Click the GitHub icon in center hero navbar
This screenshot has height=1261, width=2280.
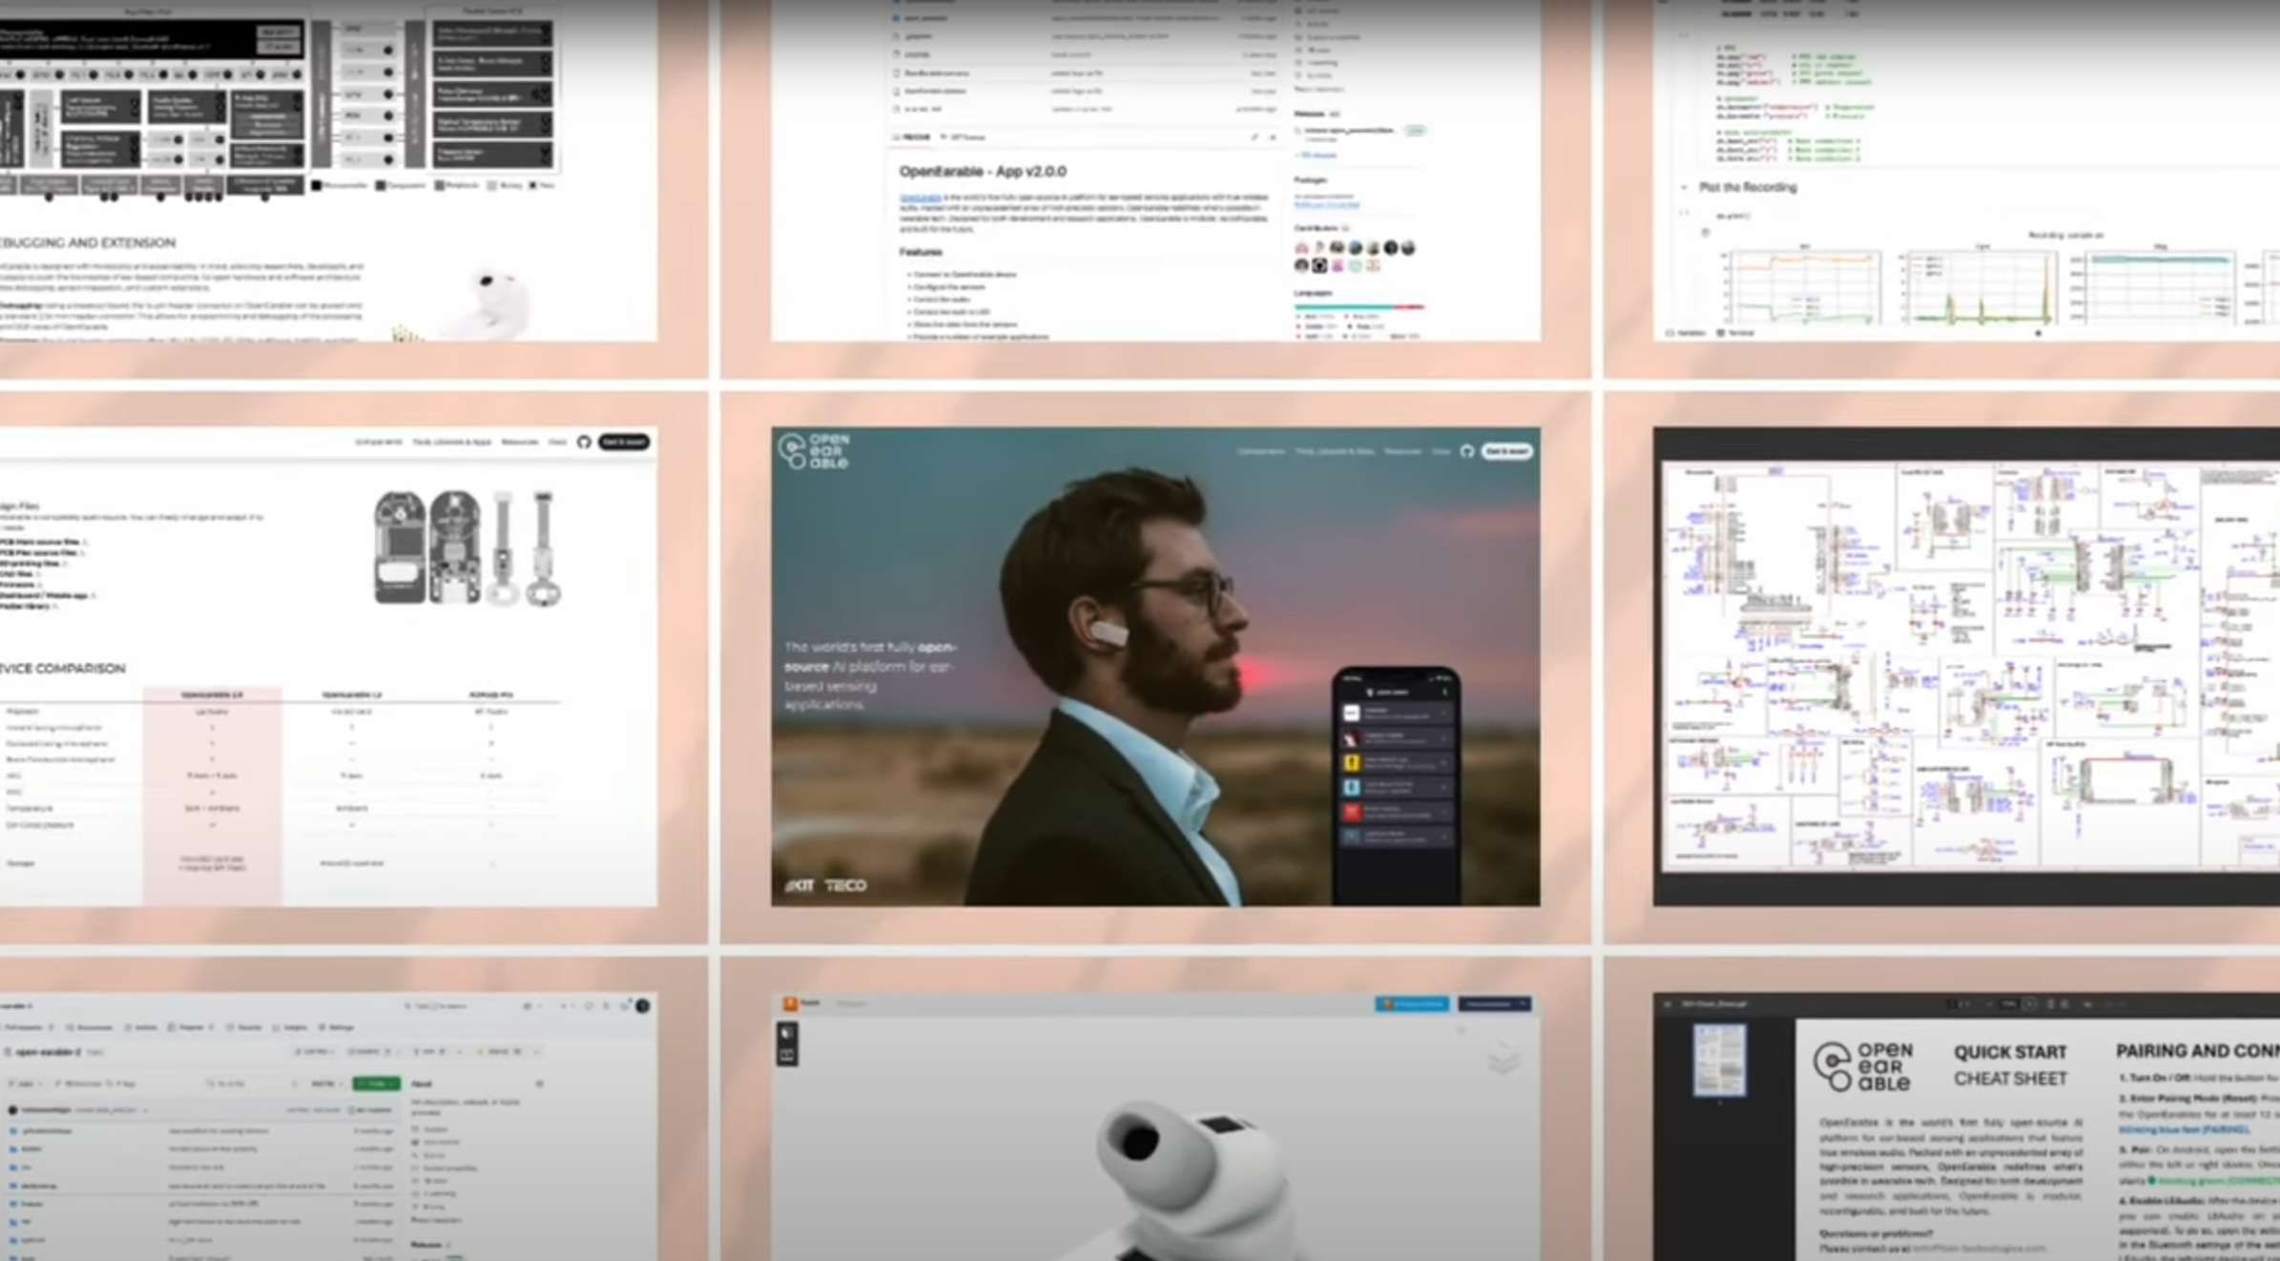pos(1466,451)
